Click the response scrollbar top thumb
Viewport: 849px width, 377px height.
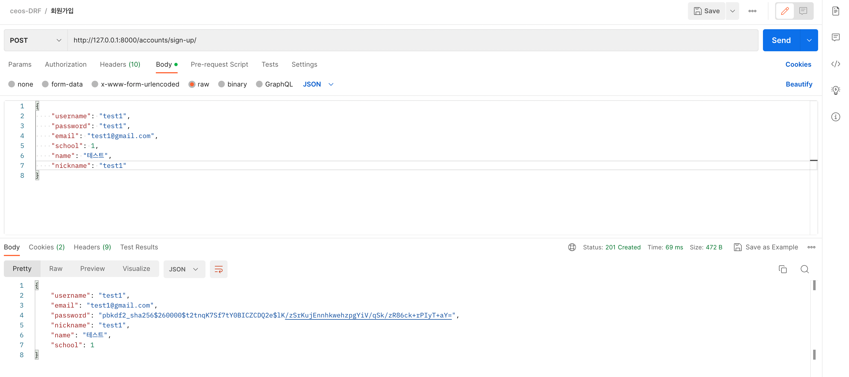[x=814, y=285]
